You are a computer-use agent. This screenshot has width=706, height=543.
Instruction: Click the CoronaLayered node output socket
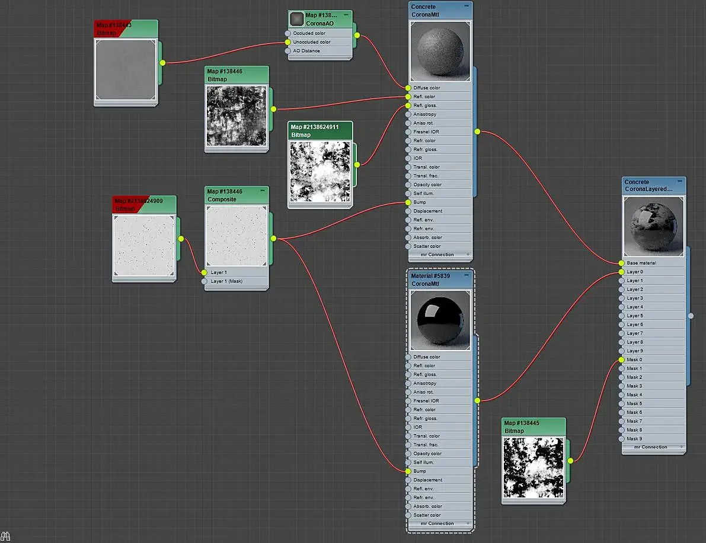[691, 316]
